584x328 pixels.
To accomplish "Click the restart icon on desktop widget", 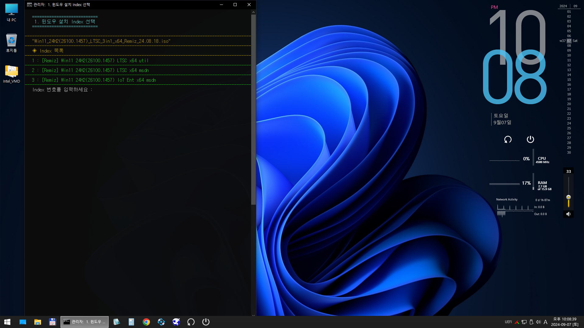I will click(508, 139).
